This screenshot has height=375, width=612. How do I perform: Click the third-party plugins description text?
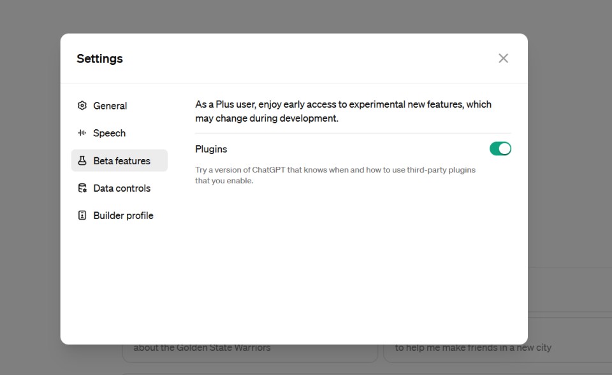[x=335, y=175]
